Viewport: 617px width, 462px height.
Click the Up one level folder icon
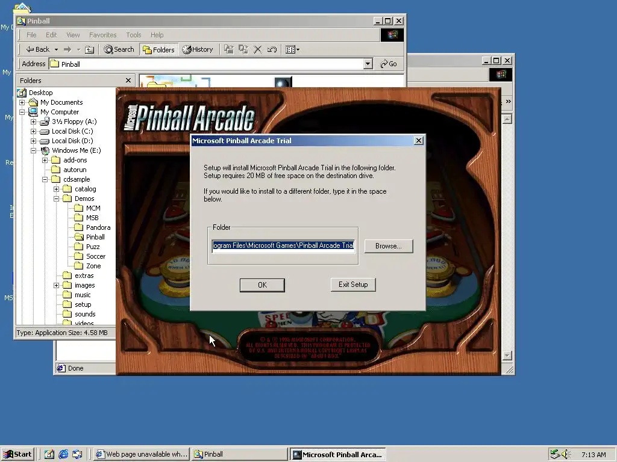pos(90,49)
